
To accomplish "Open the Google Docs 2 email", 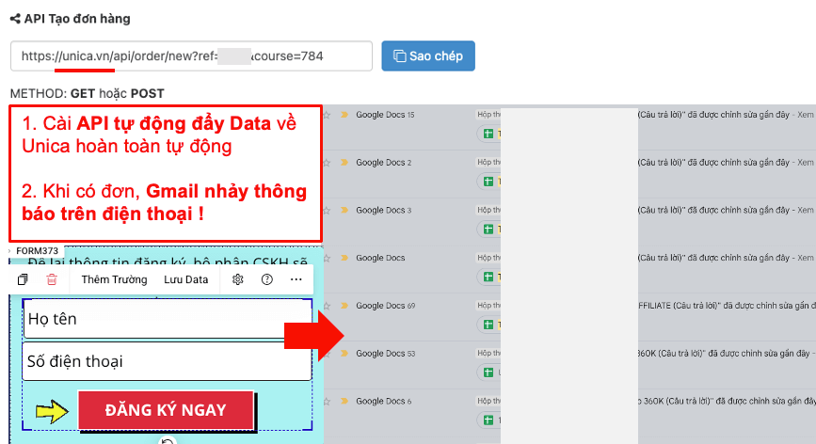I will pyautogui.click(x=384, y=162).
